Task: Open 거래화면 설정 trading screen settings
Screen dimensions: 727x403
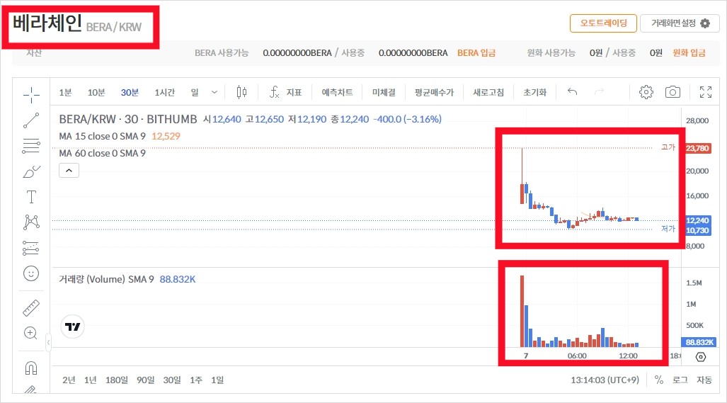Action: point(680,23)
